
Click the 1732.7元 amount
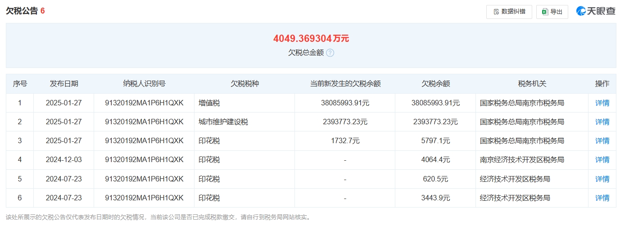coord(345,140)
